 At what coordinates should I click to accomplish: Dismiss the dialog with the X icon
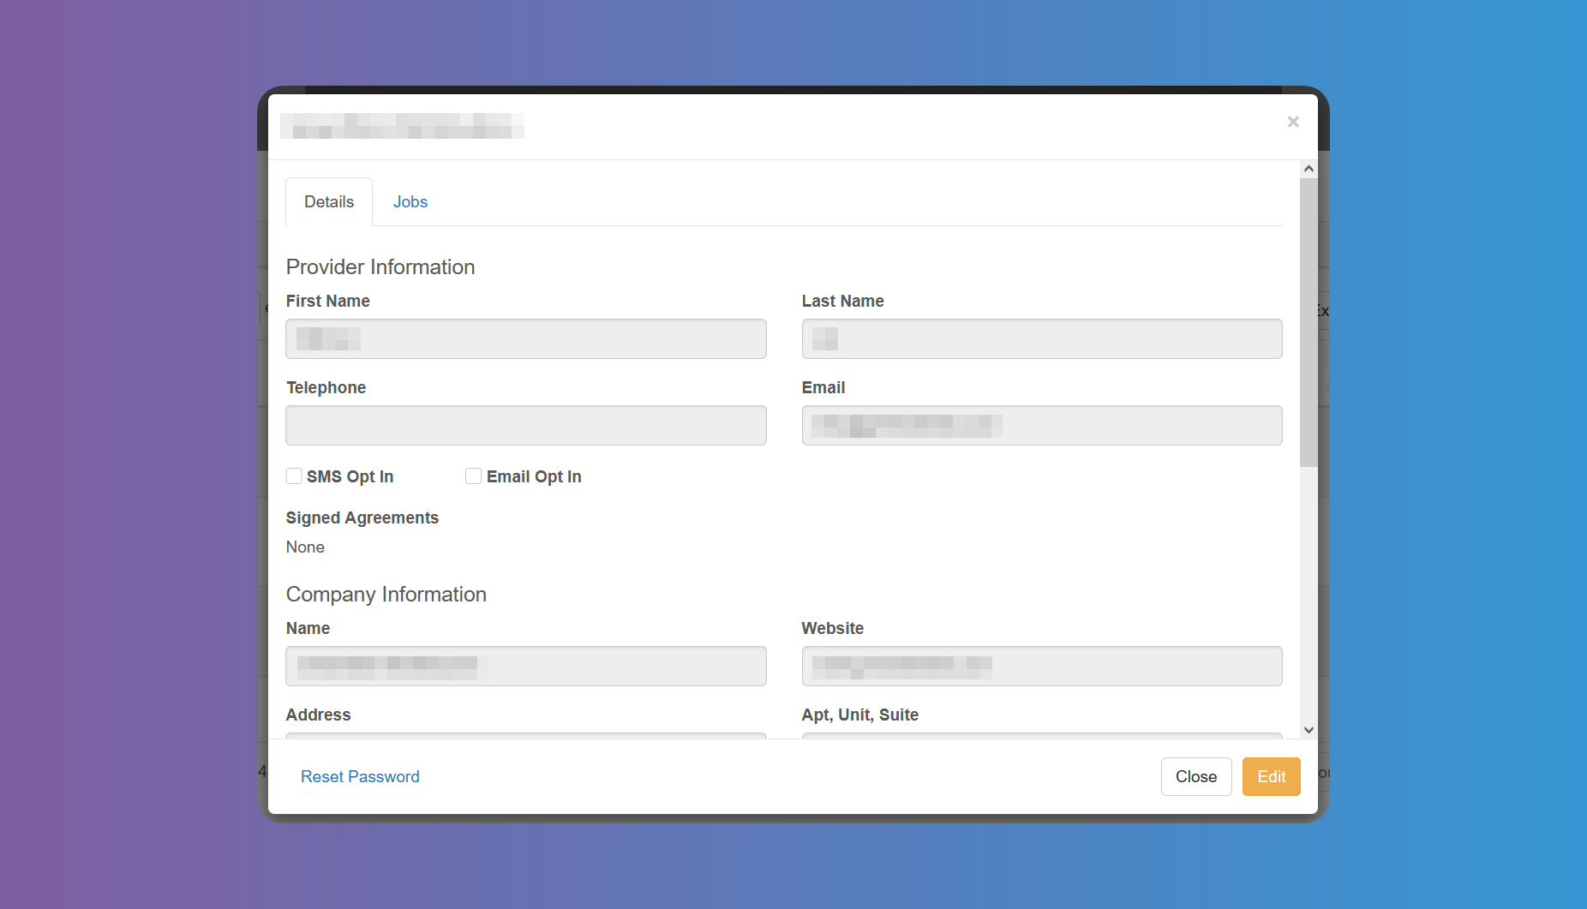pyautogui.click(x=1293, y=122)
